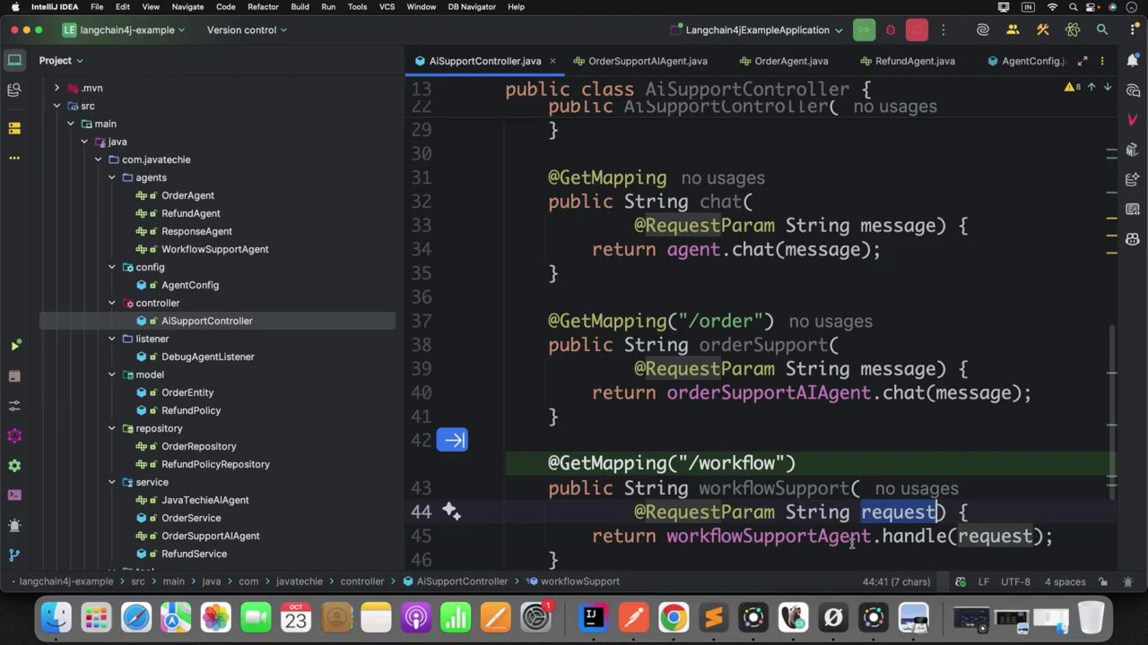Open the langchain4j-example project dropdown
The image size is (1148, 645).
point(123,30)
